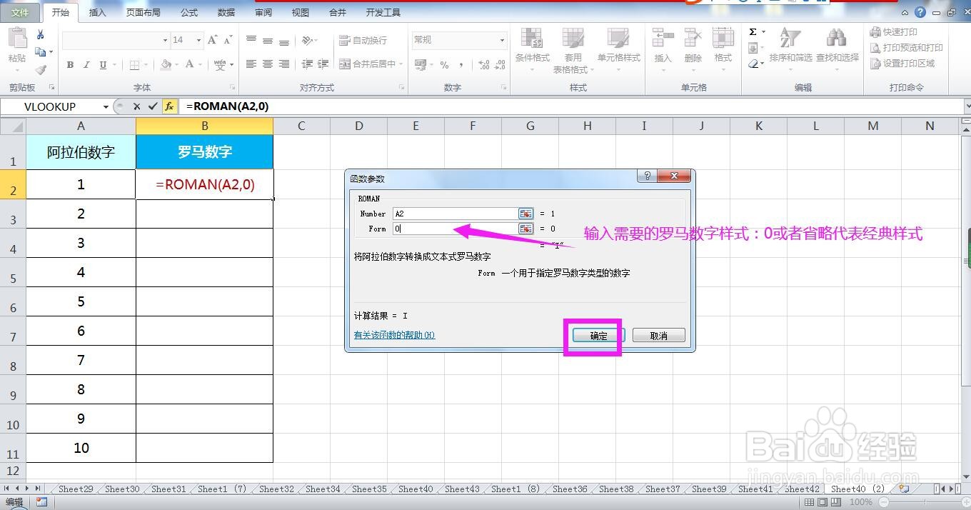Open the 字体 font dialog launcher
Screen dimensions: 971x510
(231, 87)
